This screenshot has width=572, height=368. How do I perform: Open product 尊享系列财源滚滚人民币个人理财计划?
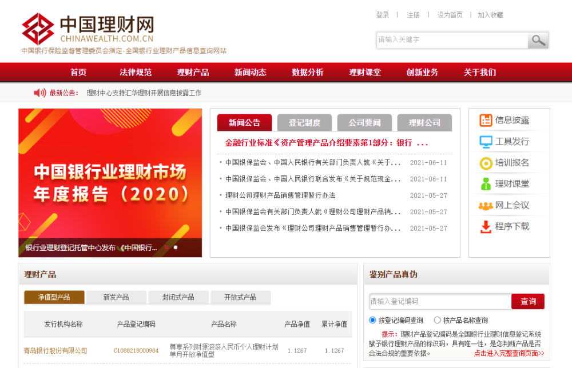pyautogui.click(x=224, y=350)
